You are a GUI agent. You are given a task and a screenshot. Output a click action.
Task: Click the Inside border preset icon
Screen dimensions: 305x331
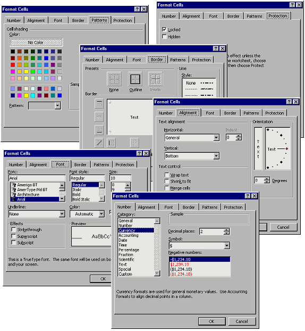click(155, 79)
